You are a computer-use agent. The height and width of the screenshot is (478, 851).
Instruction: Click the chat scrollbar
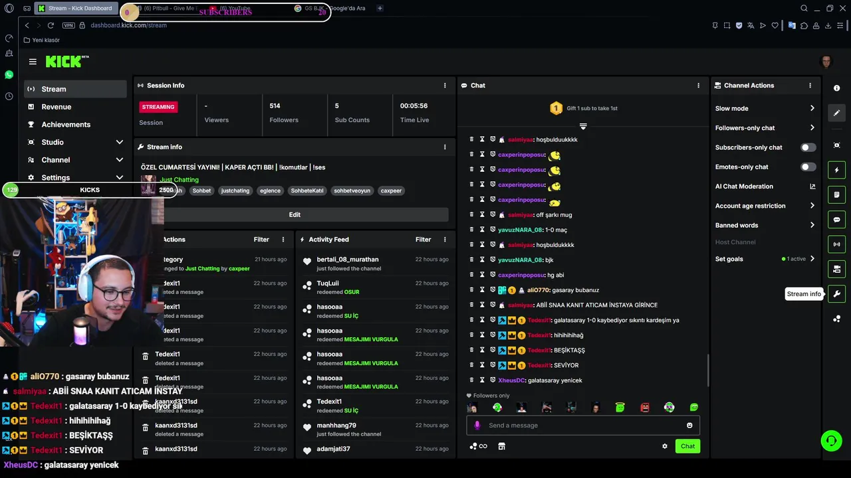tap(708, 370)
